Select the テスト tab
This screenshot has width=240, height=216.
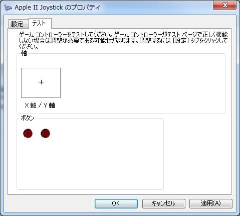(x=40, y=23)
